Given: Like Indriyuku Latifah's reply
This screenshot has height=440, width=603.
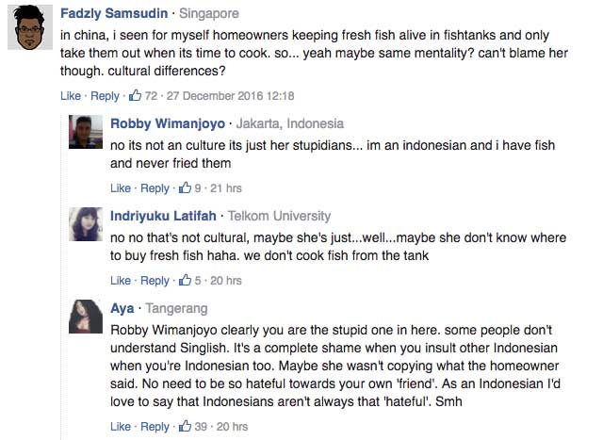Looking at the screenshot, I should click(121, 281).
